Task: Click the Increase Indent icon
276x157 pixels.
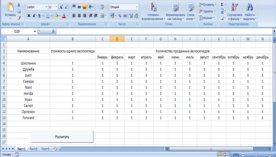Action: click(x=96, y=16)
